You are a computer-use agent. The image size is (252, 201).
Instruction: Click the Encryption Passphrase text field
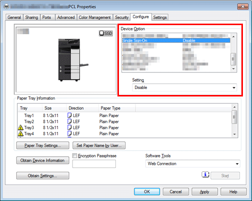coord(94,164)
